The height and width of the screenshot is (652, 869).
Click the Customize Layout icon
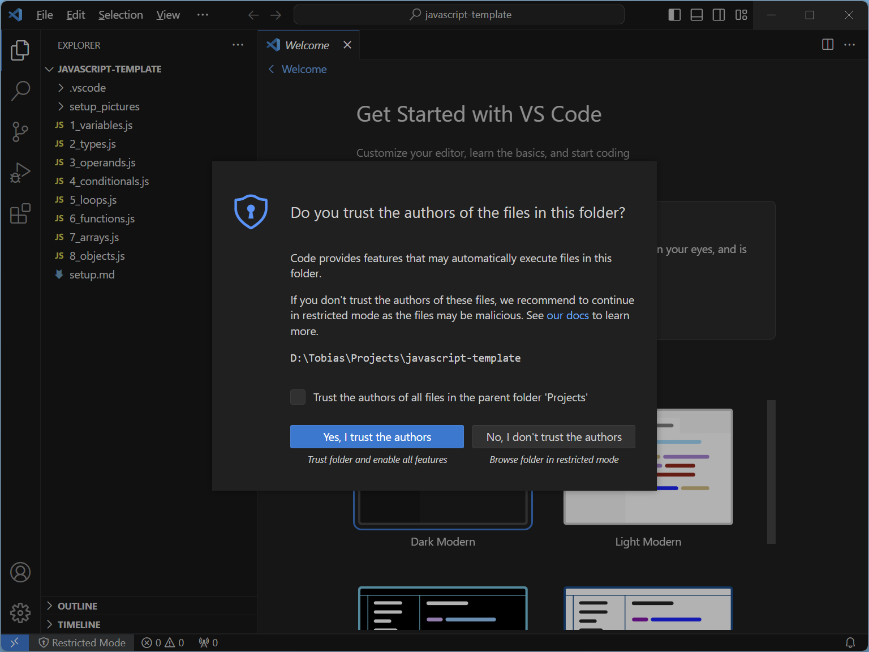[741, 15]
